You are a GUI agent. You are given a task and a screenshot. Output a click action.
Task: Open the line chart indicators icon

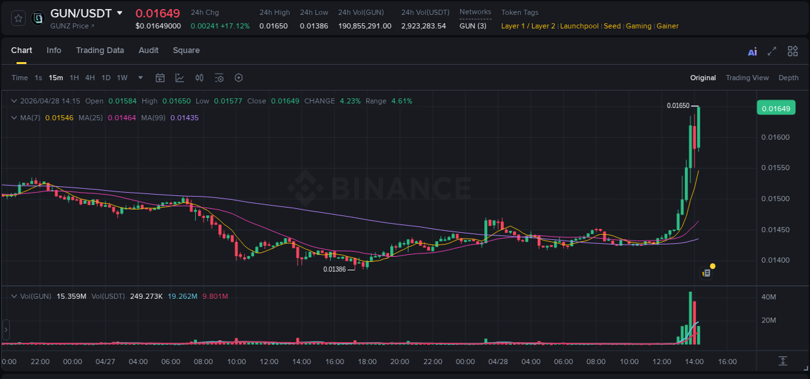coord(179,78)
